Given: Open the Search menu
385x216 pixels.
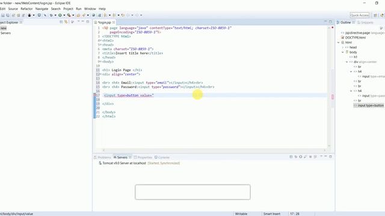Looking at the screenshot, I should (x=56, y=8).
